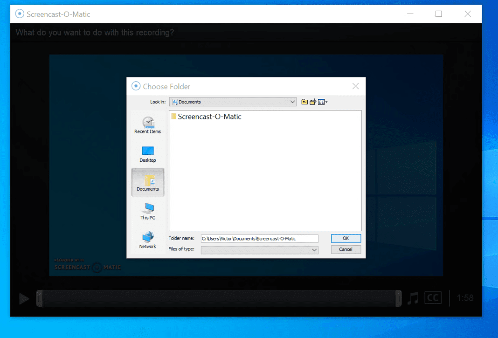Click the music note icon
Viewport: 498px width, 338px height.
click(x=413, y=298)
